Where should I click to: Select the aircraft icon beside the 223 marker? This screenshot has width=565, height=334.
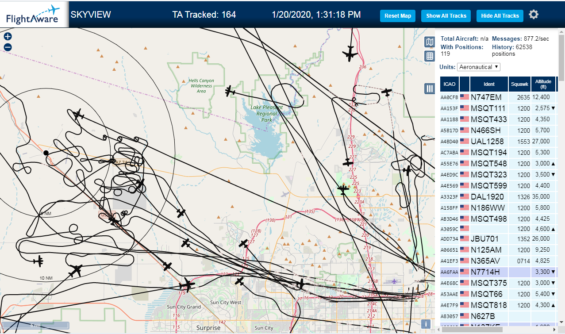343,190
